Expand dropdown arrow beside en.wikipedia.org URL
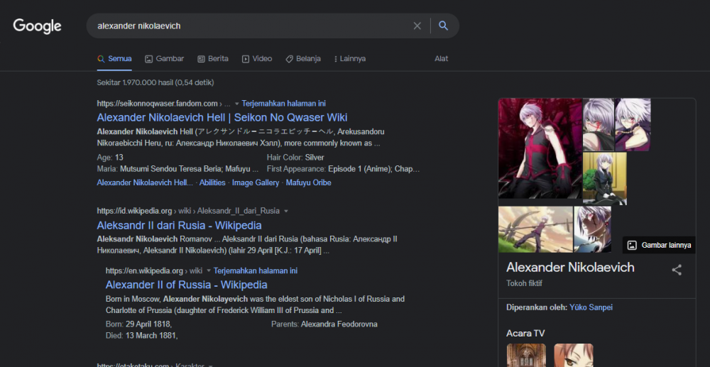The image size is (710, 367). coord(209,271)
